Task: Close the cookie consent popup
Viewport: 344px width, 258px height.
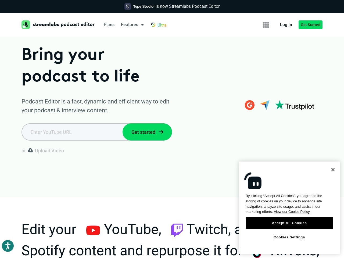Action: (333, 170)
